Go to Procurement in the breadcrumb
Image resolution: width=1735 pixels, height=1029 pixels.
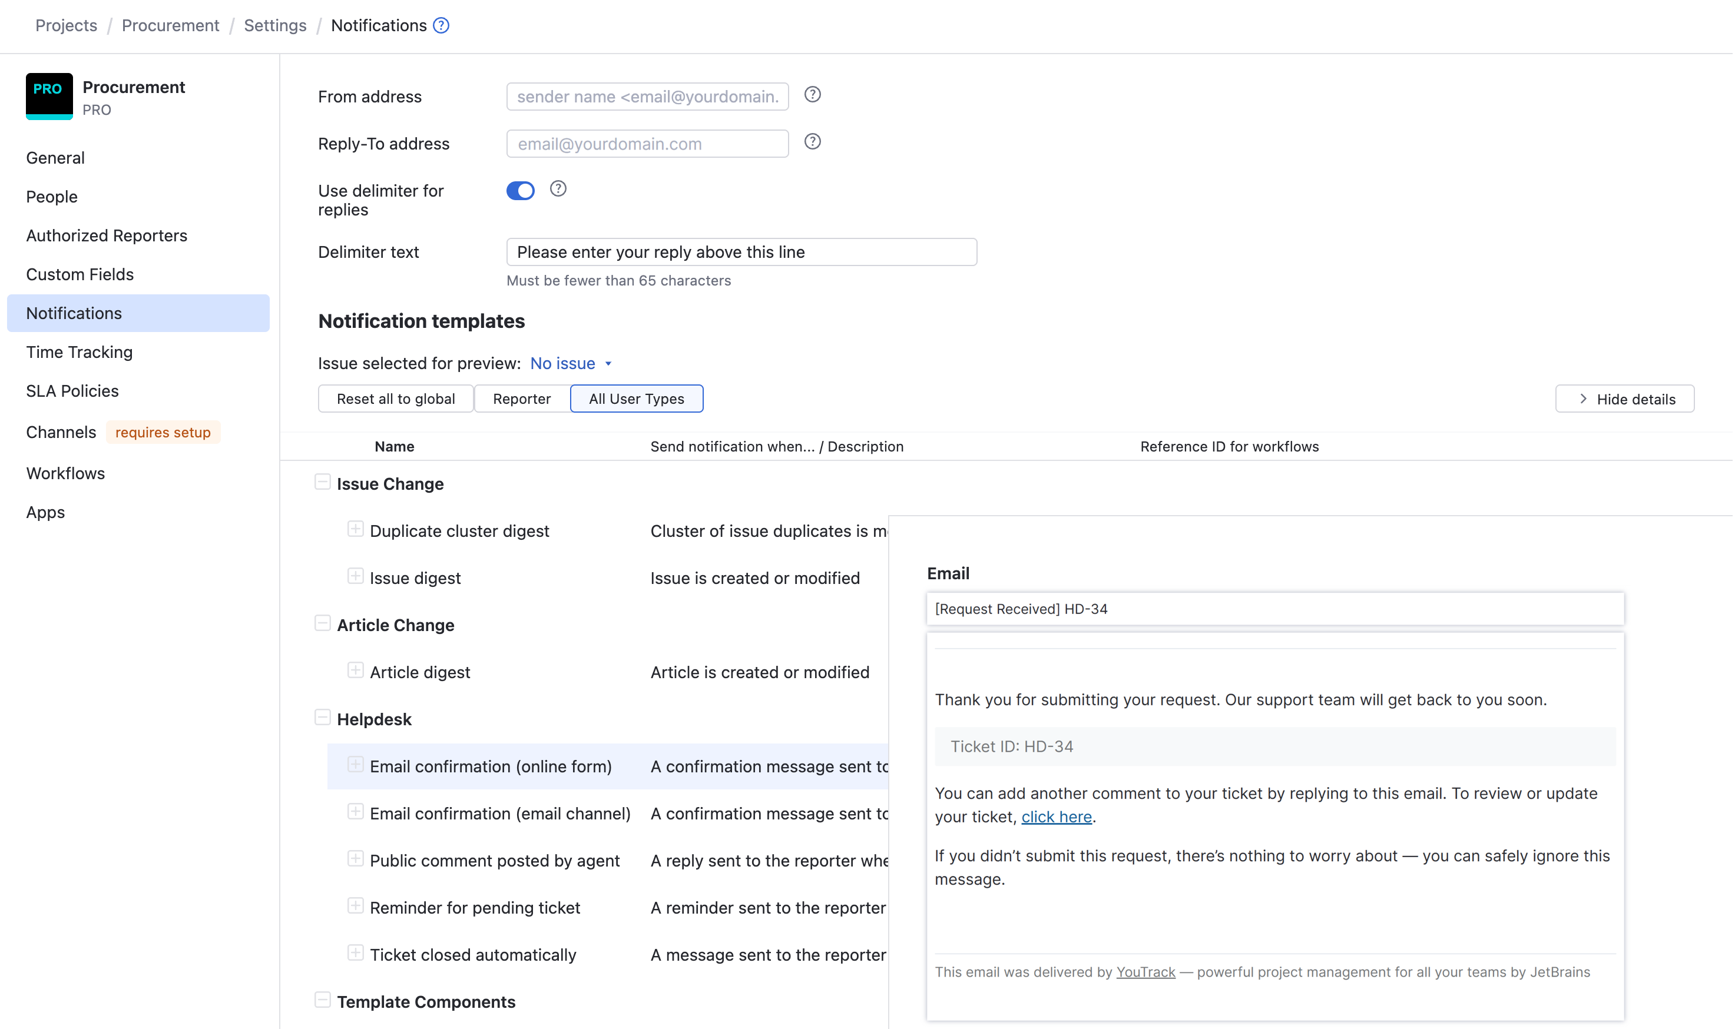point(171,26)
